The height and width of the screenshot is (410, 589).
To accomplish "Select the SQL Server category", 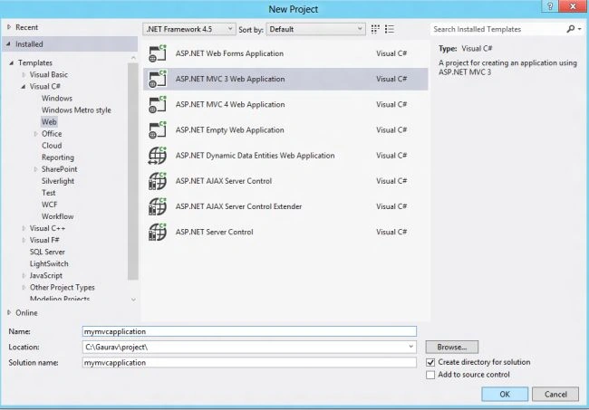I will pos(47,252).
